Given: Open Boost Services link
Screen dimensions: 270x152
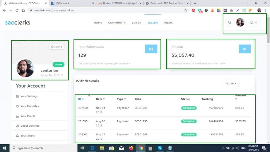Looking at the screenshot, I should [x=30, y=126].
